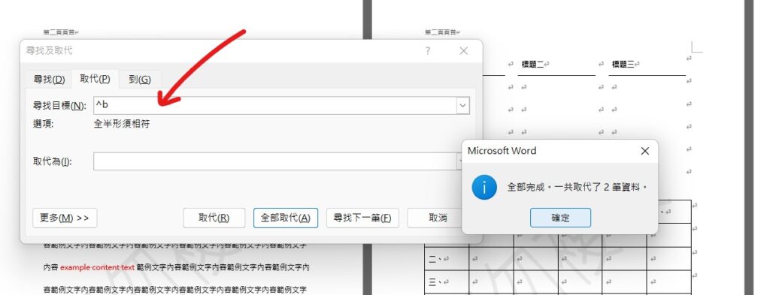This screenshot has width=770, height=295.
Task: Click the 標題三 heading in the document
Action: point(623,65)
